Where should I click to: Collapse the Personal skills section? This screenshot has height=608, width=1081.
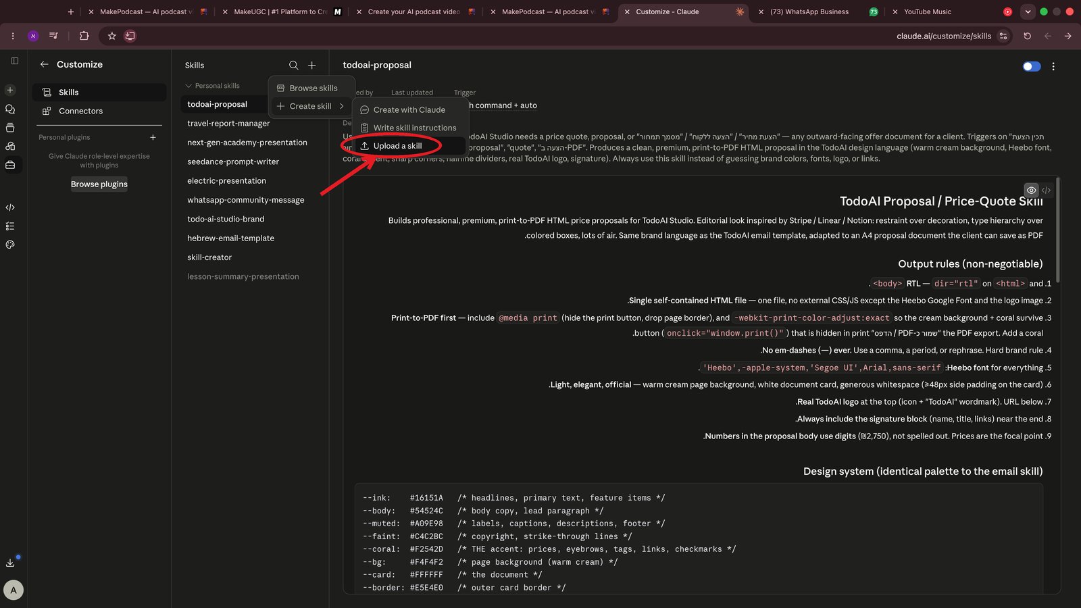188,86
